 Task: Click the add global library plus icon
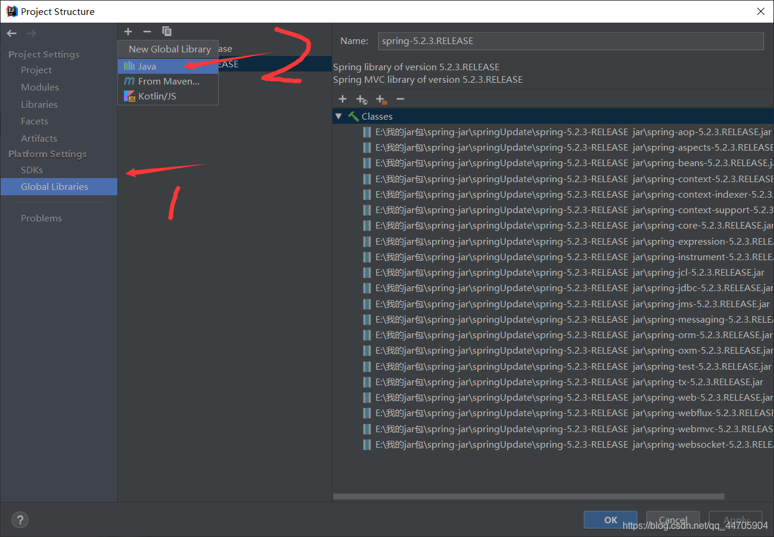pyautogui.click(x=128, y=32)
